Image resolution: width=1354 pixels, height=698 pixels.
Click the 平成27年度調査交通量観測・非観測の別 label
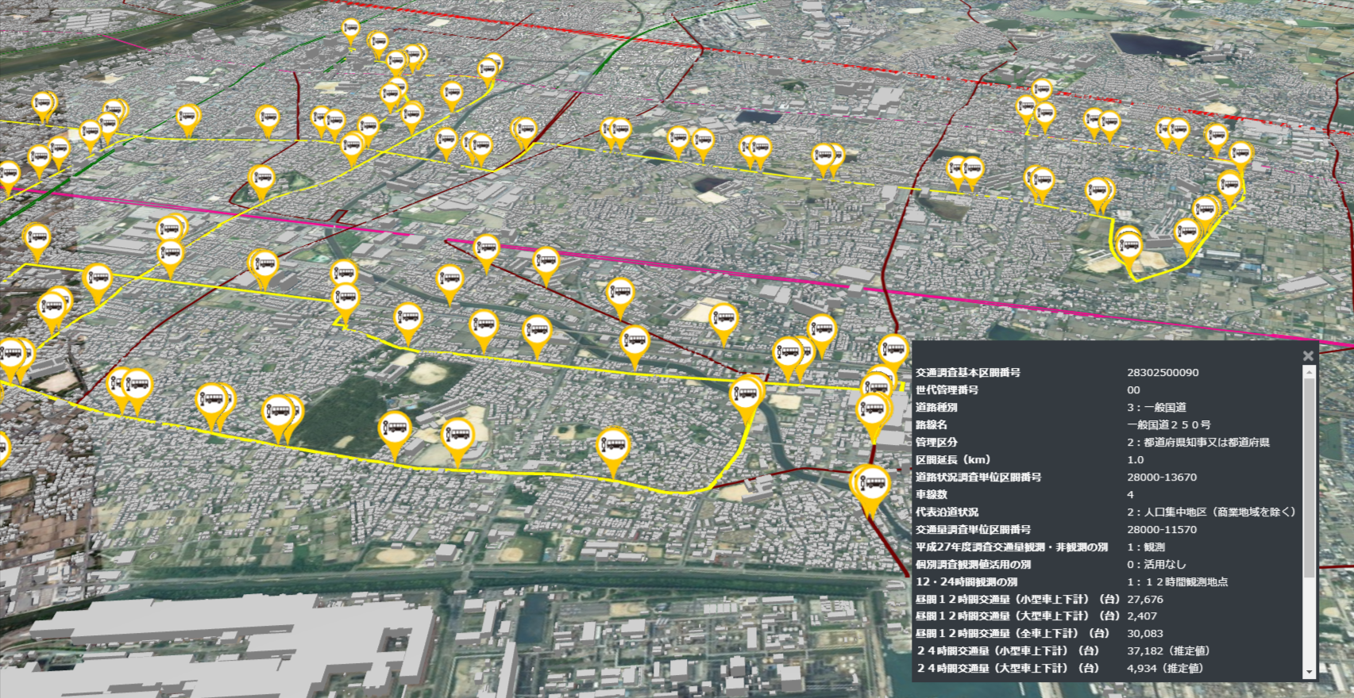(x=1012, y=547)
